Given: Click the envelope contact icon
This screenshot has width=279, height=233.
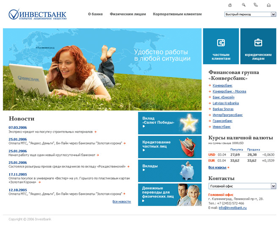Looking at the screenshot, I should click(268, 5).
